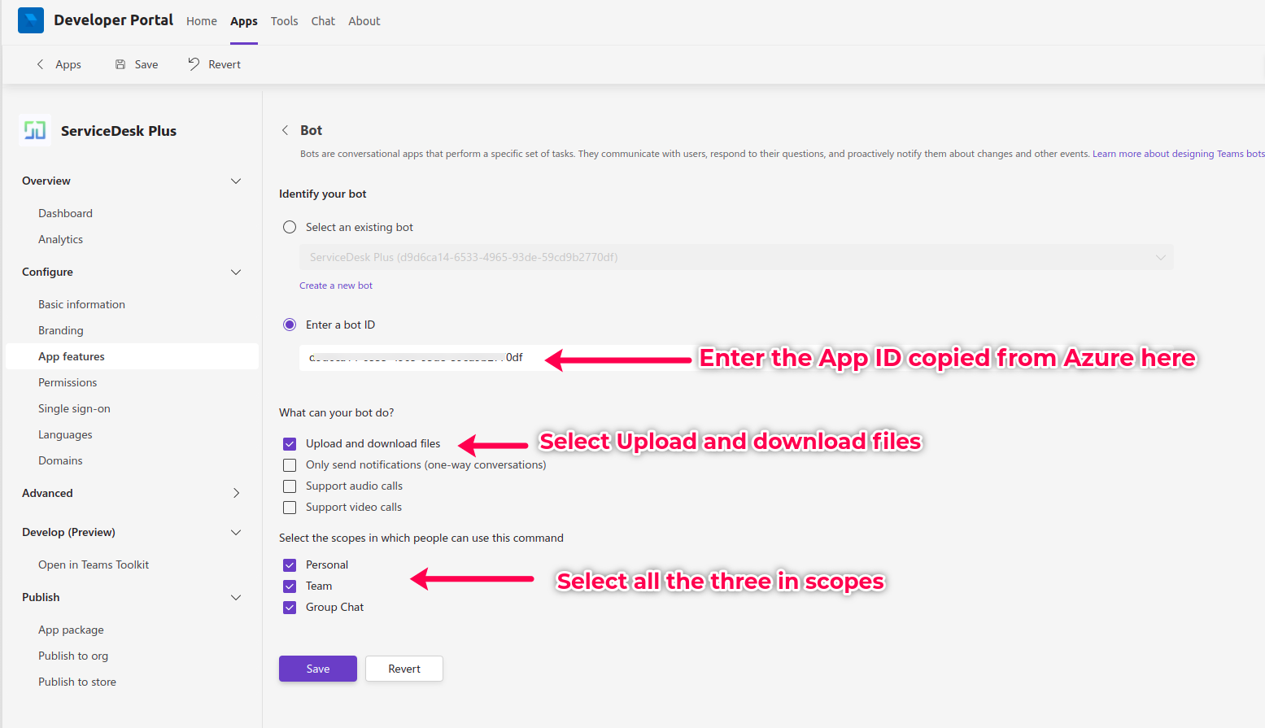
Task: Open the Single sign-on page
Action: (x=74, y=408)
